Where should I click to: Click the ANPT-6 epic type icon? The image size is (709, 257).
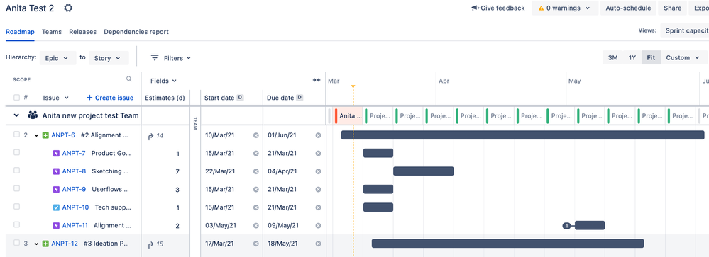coord(45,135)
